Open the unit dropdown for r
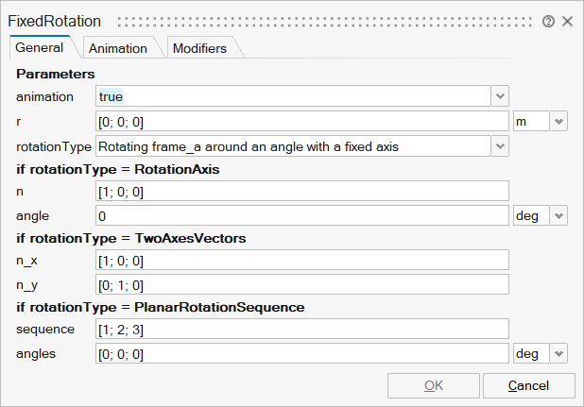584x407 pixels. (558, 122)
